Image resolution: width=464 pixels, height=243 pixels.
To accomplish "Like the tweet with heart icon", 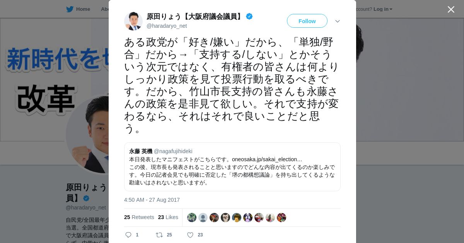I will tap(190, 235).
